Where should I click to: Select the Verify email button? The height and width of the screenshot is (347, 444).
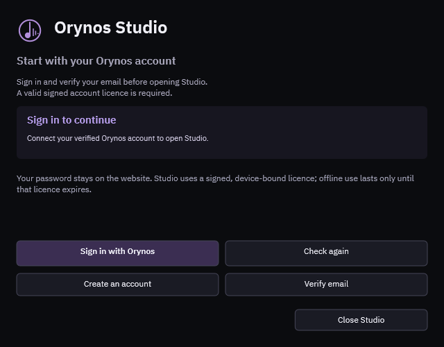326,285
